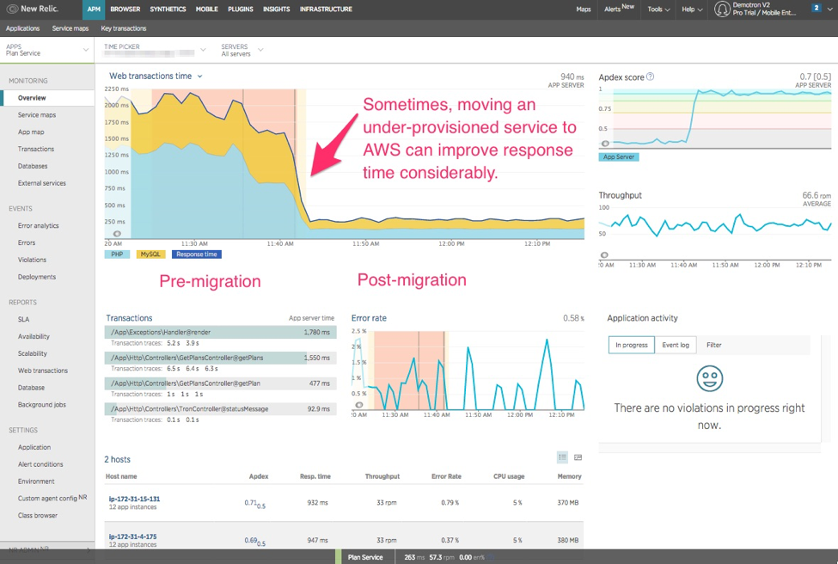Open Class browser in sidebar

click(x=38, y=515)
